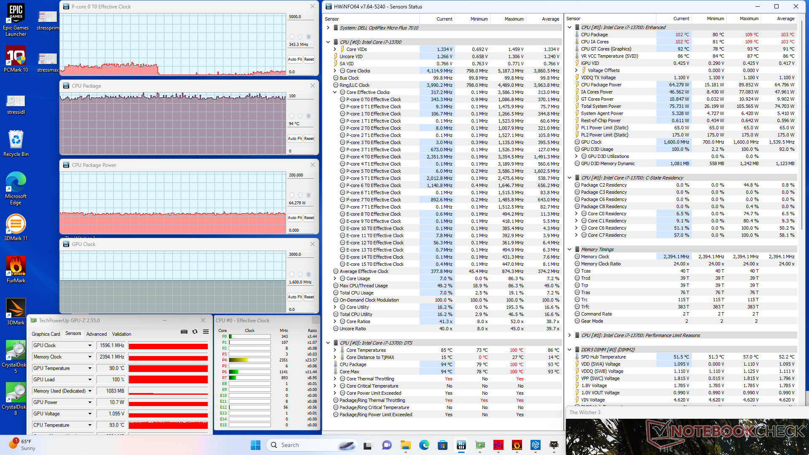809x455 pixels.
Task: Switch to the Graphics Card tab
Action: tap(46, 334)
